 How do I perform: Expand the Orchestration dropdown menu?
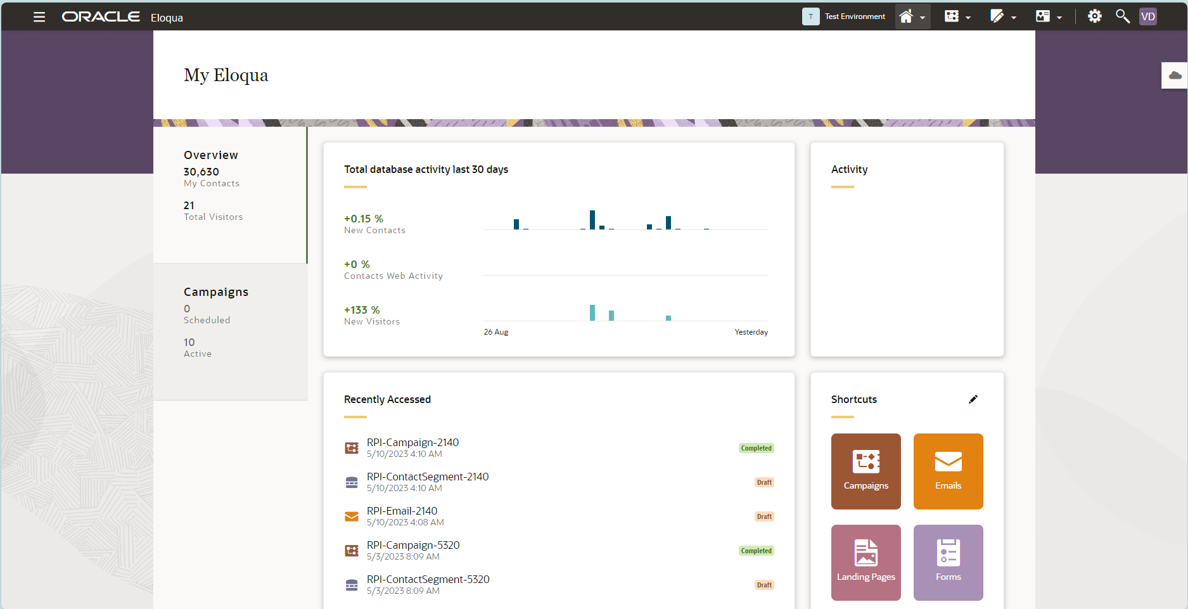pyautogui.click(x=957, y=16)
